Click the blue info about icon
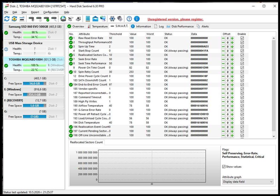This screenshot has width=280, height=196. tap(137, 19)
